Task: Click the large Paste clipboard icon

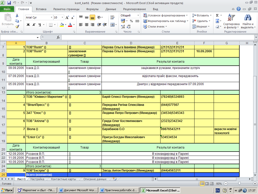Action: [8, 17]
